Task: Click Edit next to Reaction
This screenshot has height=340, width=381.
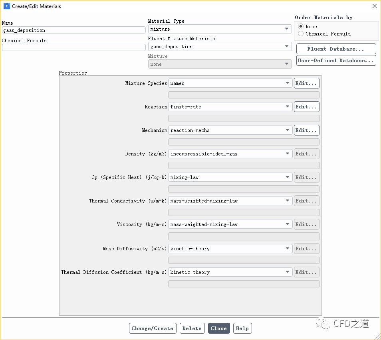Action: [306, 107]
